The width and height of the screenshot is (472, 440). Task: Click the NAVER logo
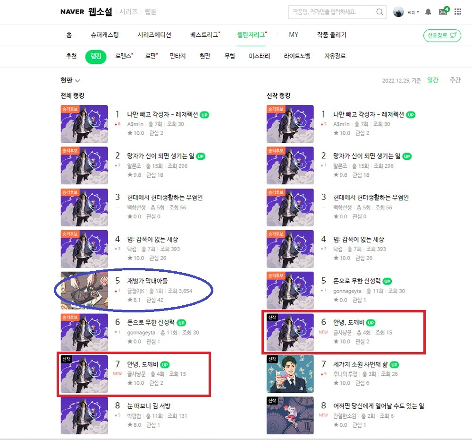pos(72,12)
